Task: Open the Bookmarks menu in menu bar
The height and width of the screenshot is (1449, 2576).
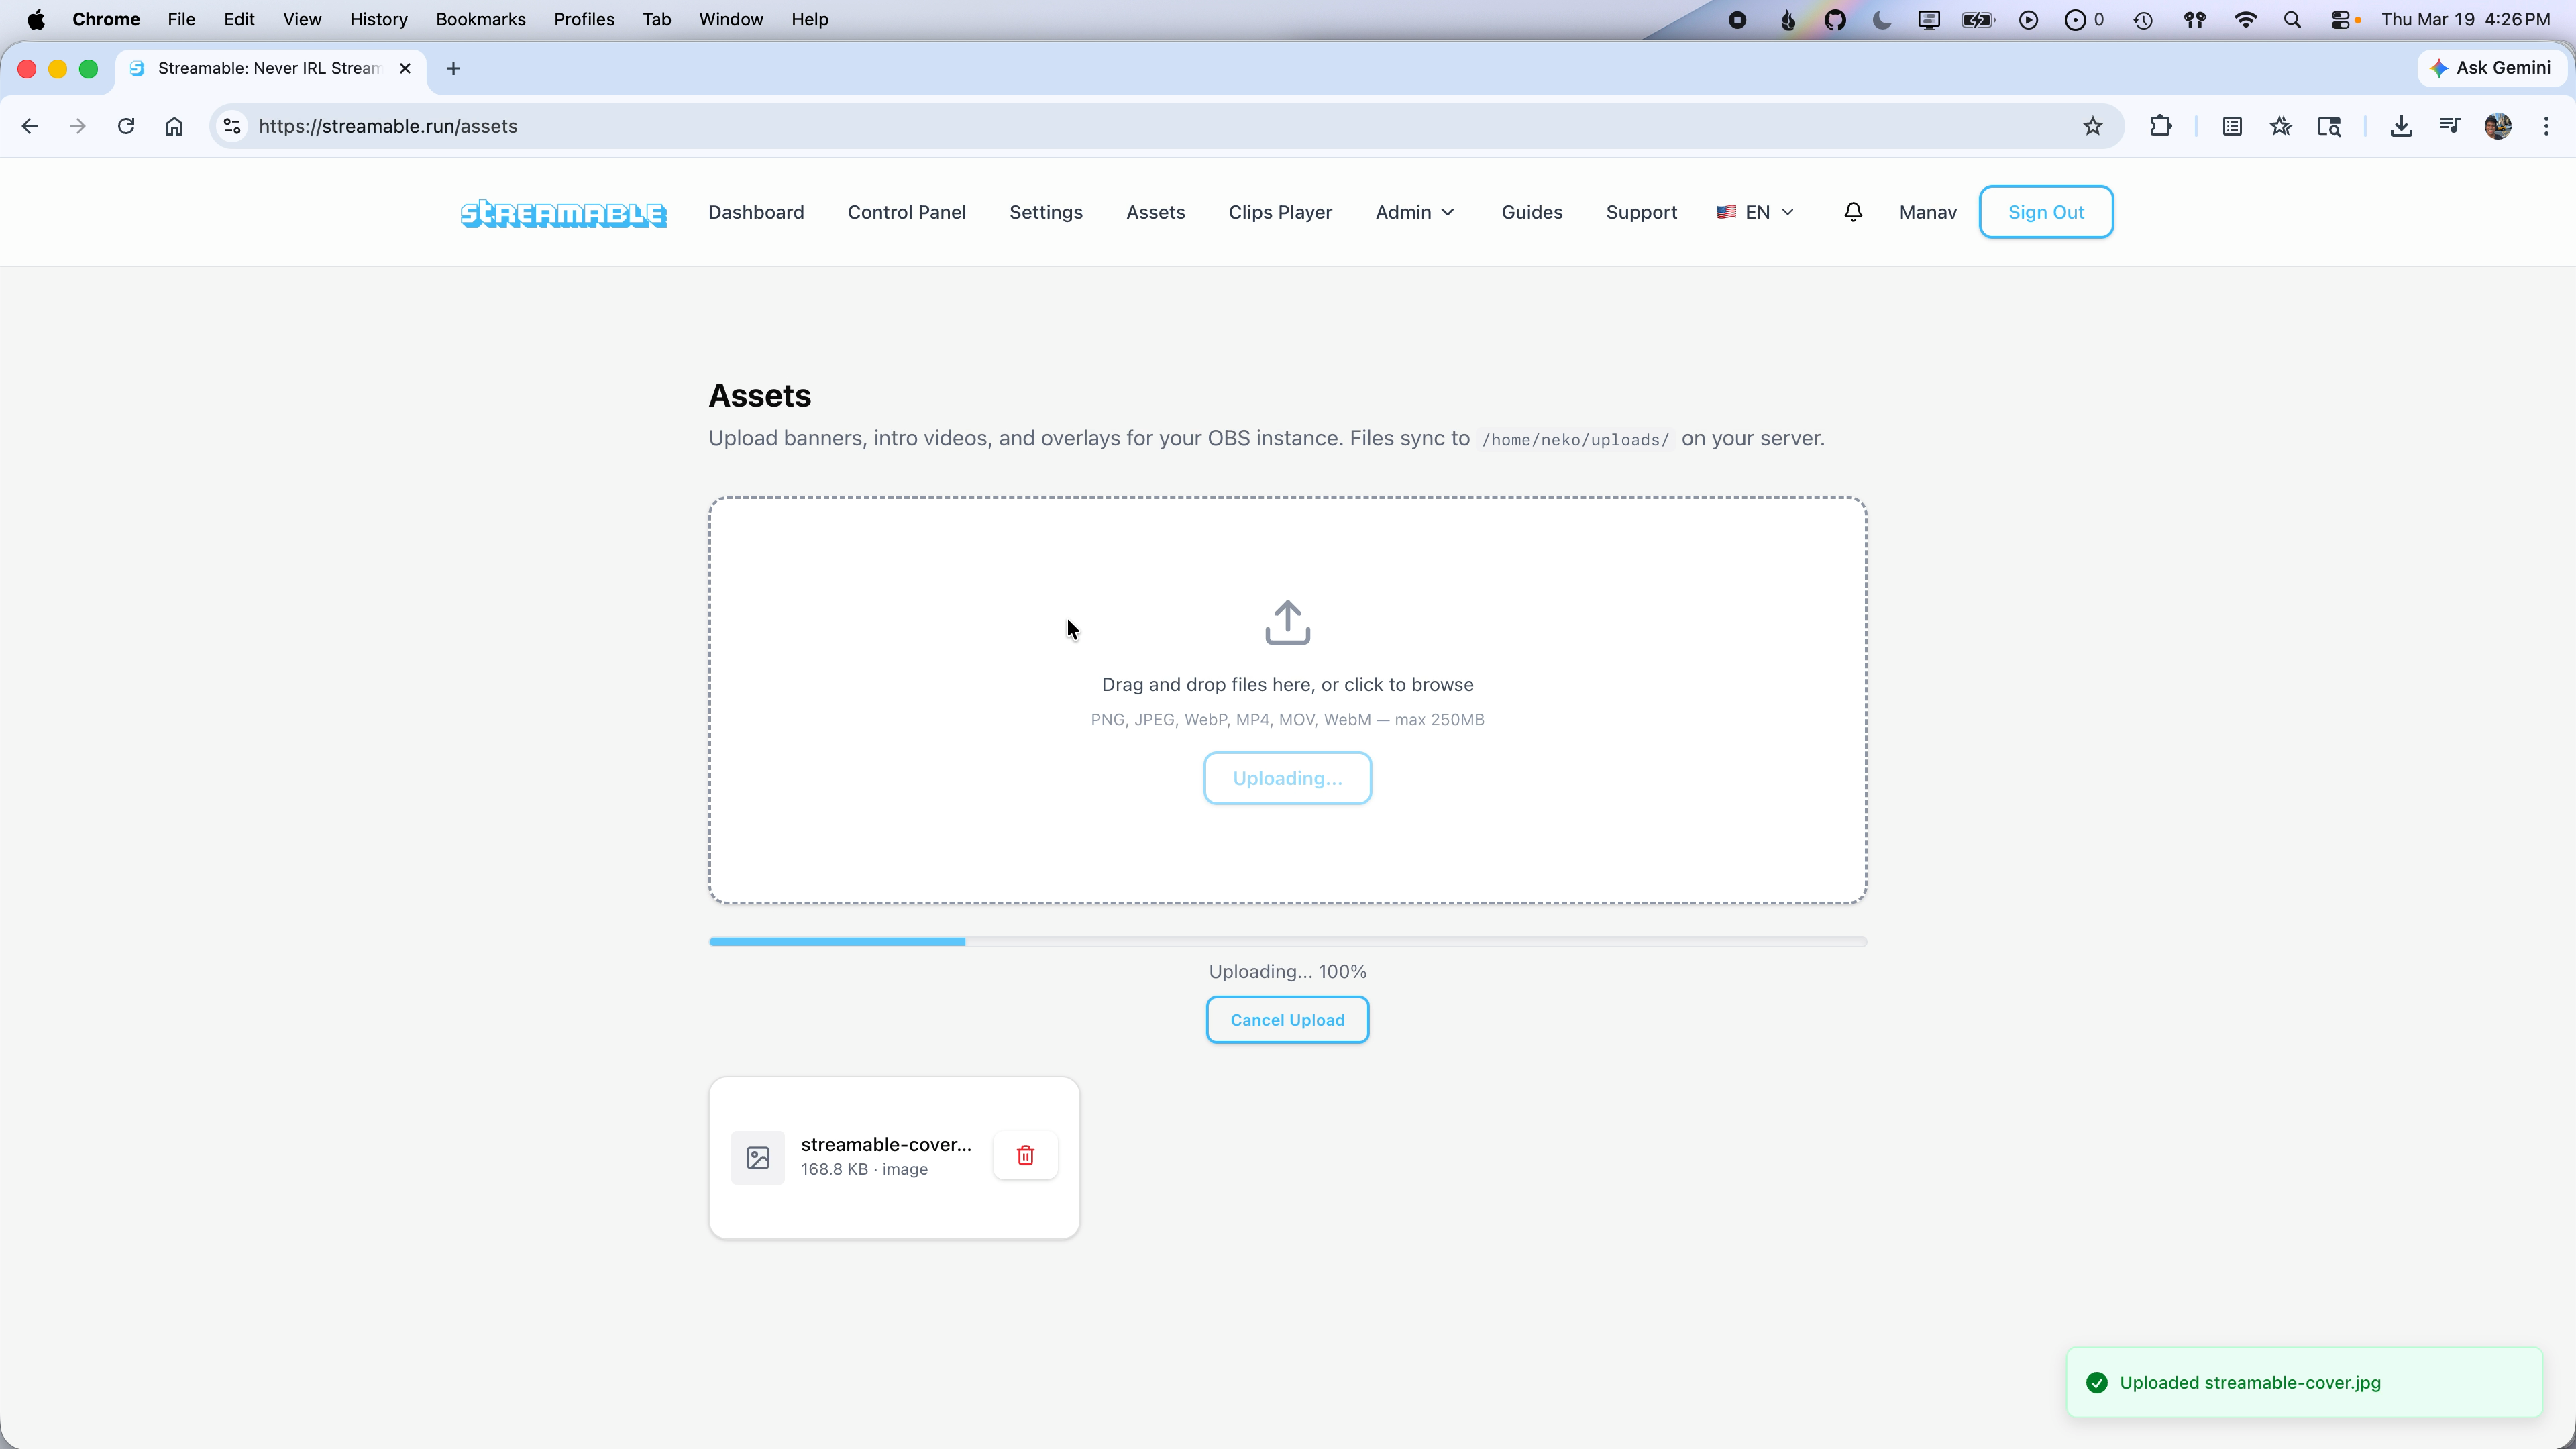Action: (480, 19)
